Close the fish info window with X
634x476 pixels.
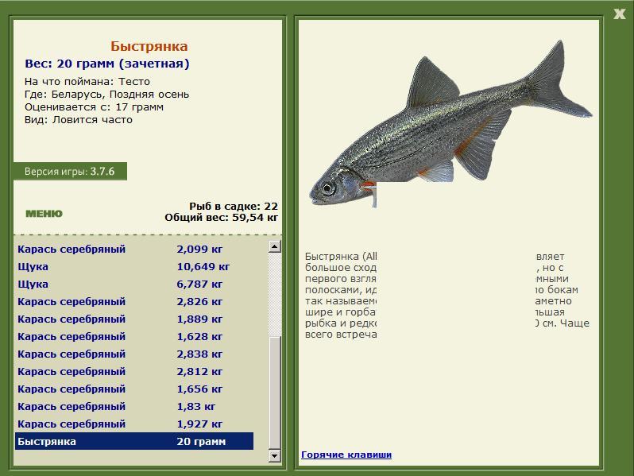click(x=619, y=14)
